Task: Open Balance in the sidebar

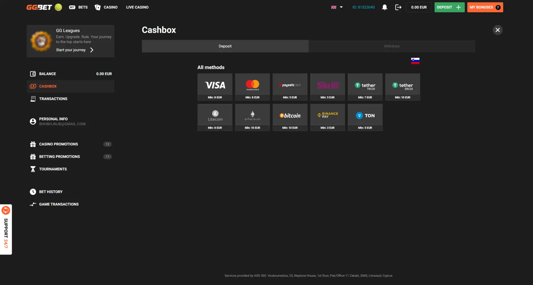Action: pos(70,74)
